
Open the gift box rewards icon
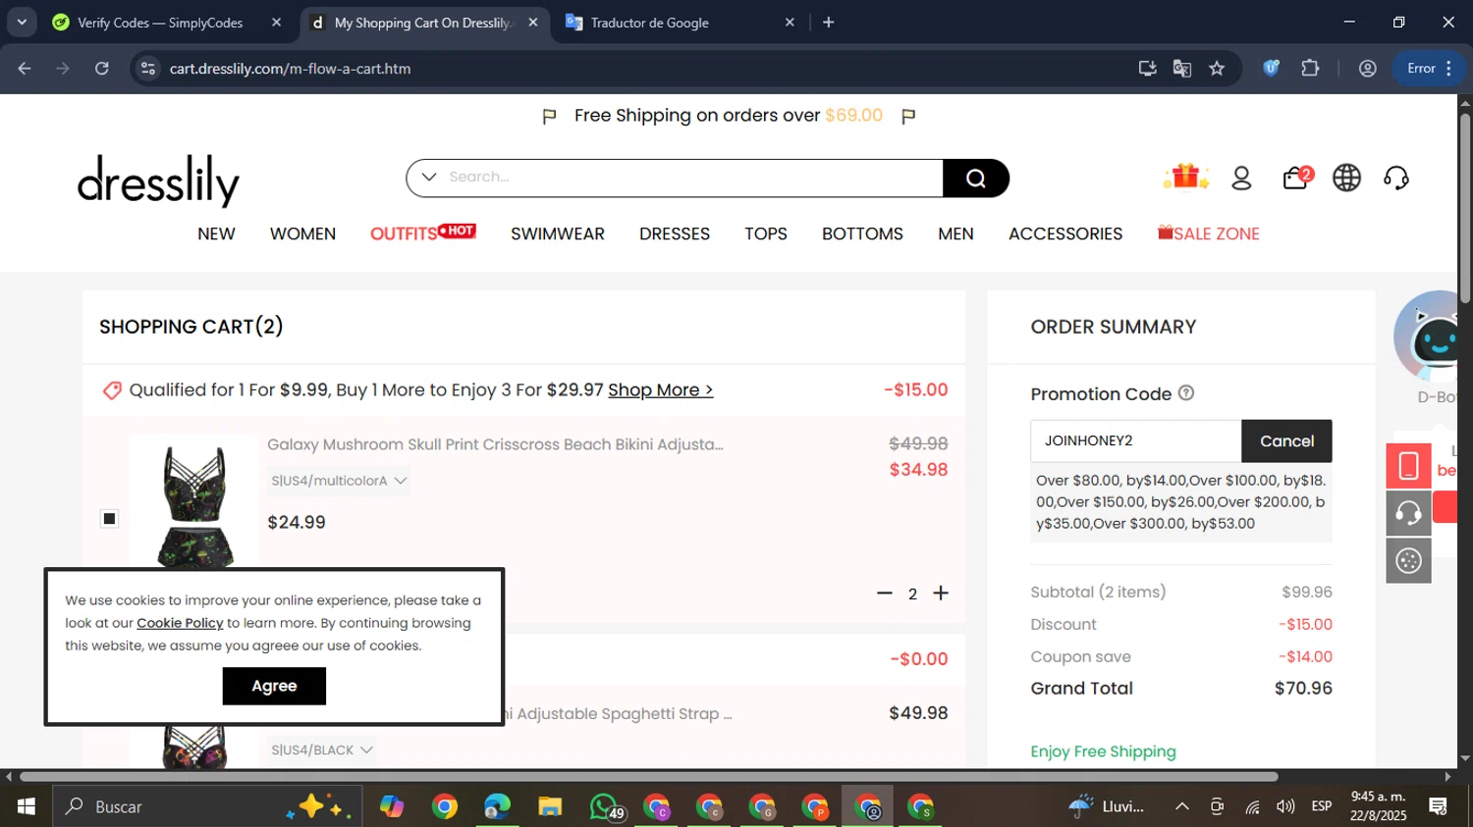pyautogui.click(x=1186, y=178)
